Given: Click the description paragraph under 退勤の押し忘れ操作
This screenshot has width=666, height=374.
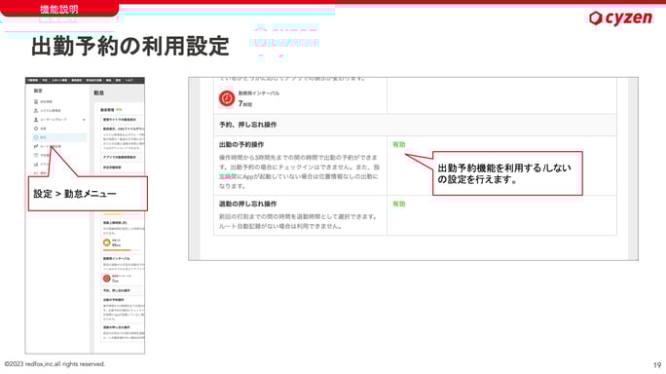Looking at the screenshot, I should [298, 221].
